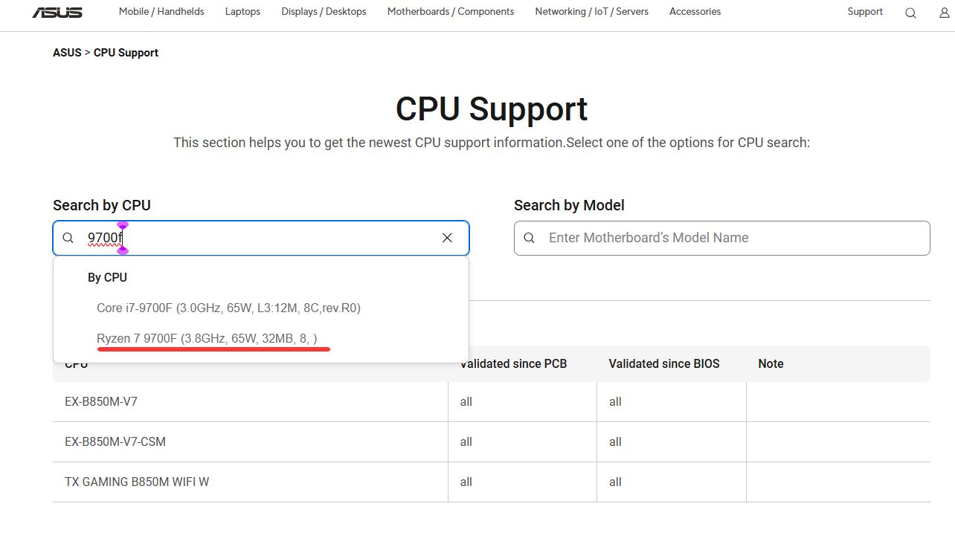Screen dimensions: 955x544
Task: Open the EX-B850M-V7-CSM motherboard entry
Action: pos(115,441)
